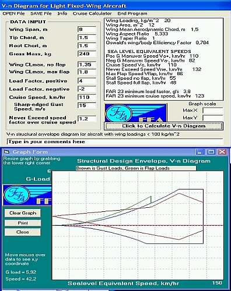The width and height of the screenshot is (231, 291).
Task: Click the Wing Taper Ratio result line
Action: pyautogui.click(x=131, y=38)
